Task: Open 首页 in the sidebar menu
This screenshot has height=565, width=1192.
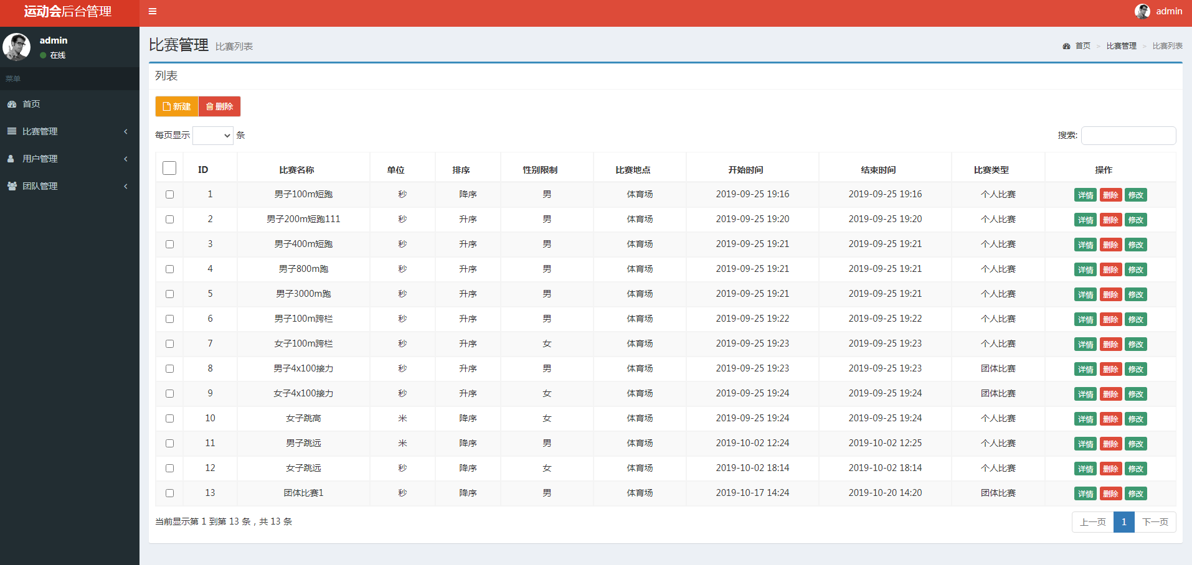Action: [70, 104]
